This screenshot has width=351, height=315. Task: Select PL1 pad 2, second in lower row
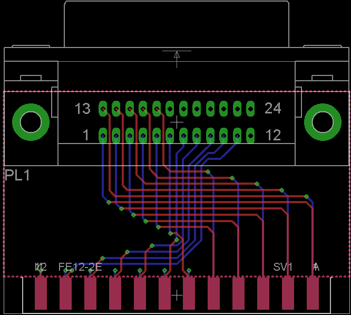click(x=116, y=136)
